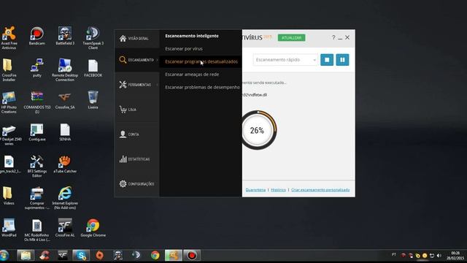Open the Visão Geral home section
Screen dimensions: 467x263
136,39
